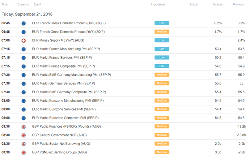
Task: Select the Friday, September 21, 2018 date heading
Action: point(27,14)
